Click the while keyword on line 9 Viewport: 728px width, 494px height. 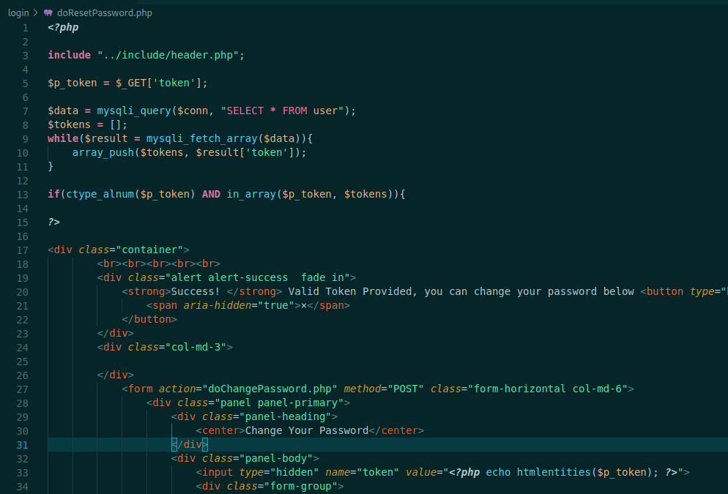pyautogui.click(x=60, y=138)
